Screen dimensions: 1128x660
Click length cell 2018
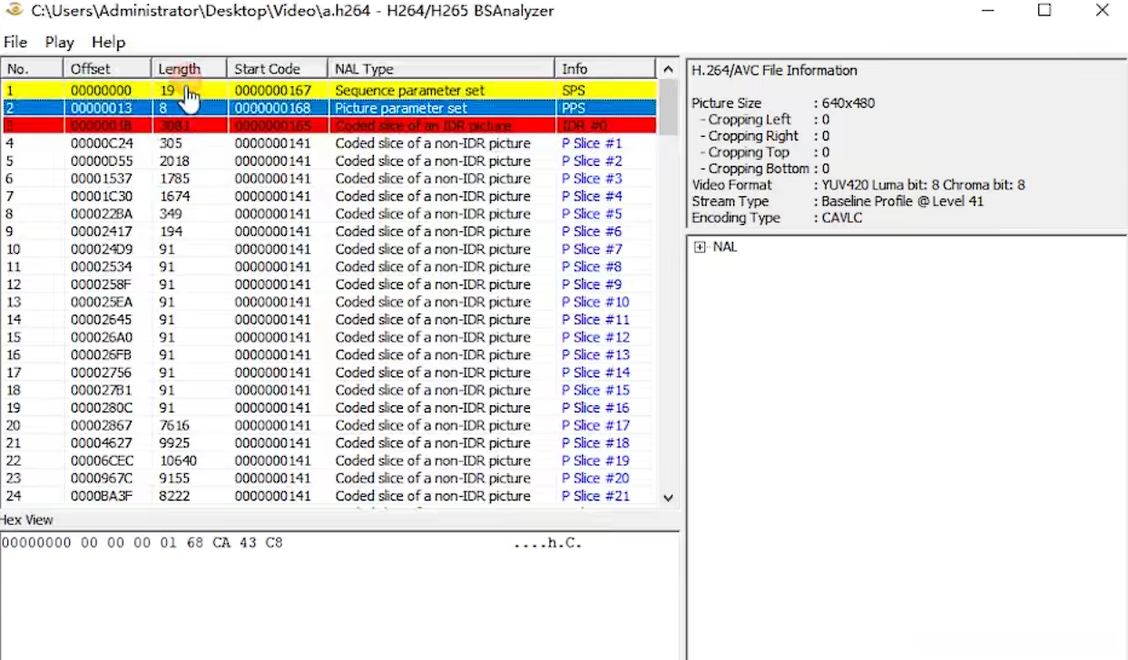174,161
